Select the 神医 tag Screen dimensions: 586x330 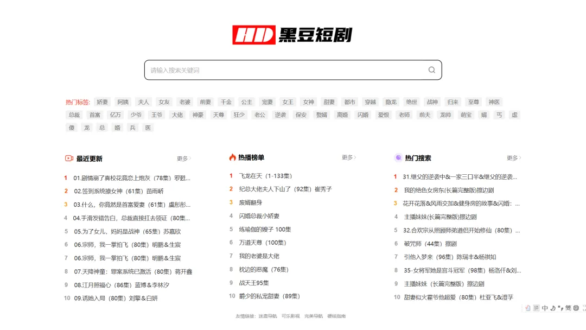pos(494,102)
